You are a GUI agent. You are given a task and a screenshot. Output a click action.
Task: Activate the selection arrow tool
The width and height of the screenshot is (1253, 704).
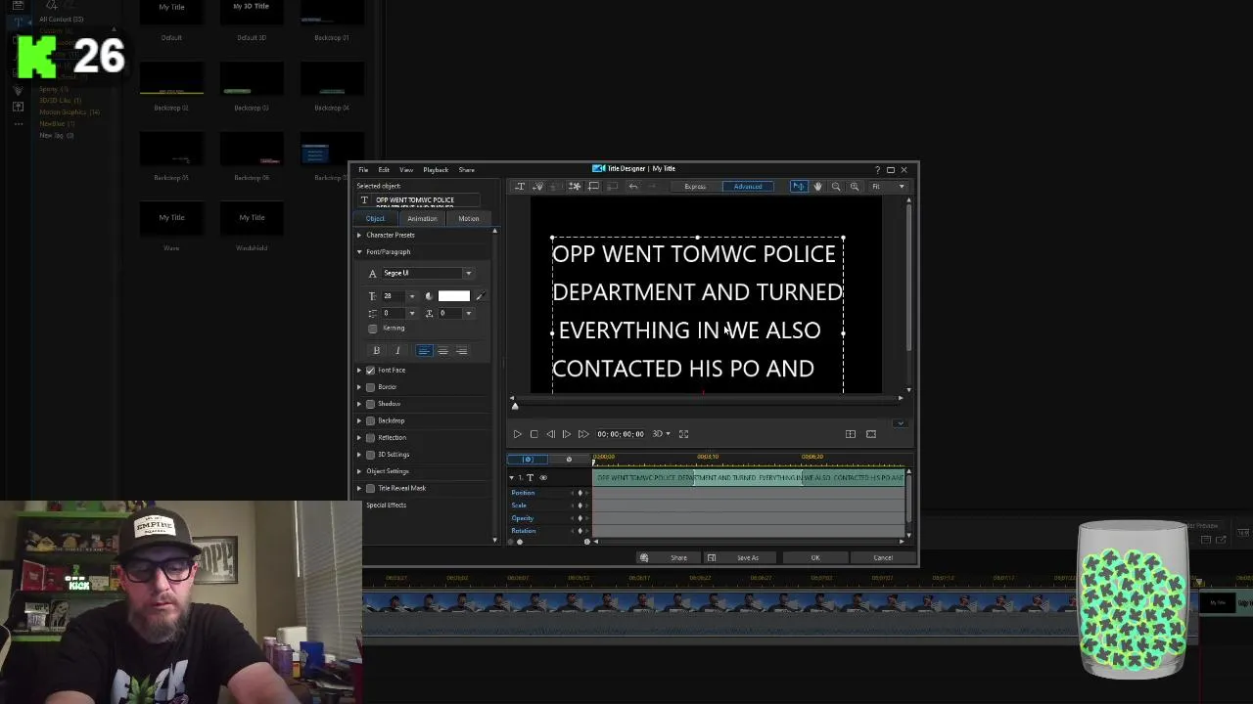click(799, 186)
